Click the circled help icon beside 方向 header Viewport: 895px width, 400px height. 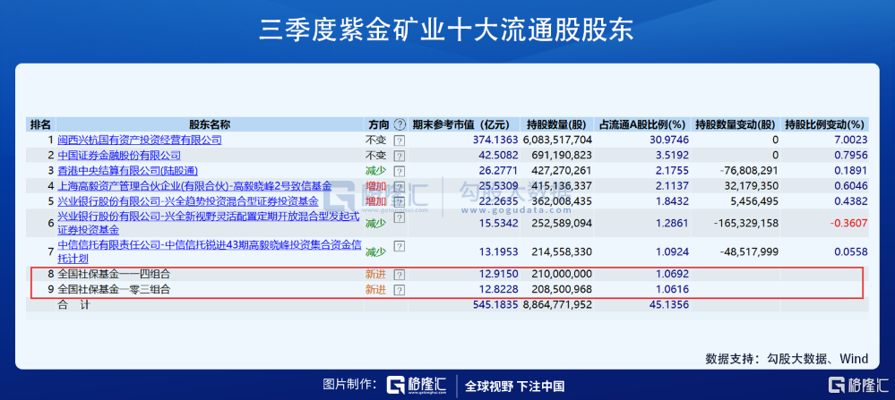click(400, 124)
